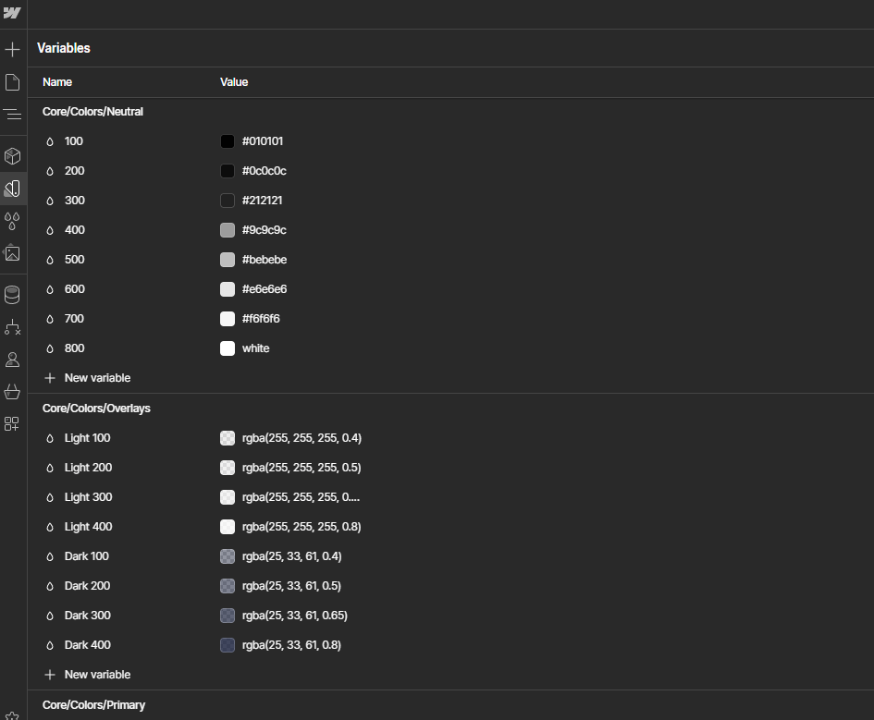
Task: Switch to the Variables panel header
Action: point(62,48)
